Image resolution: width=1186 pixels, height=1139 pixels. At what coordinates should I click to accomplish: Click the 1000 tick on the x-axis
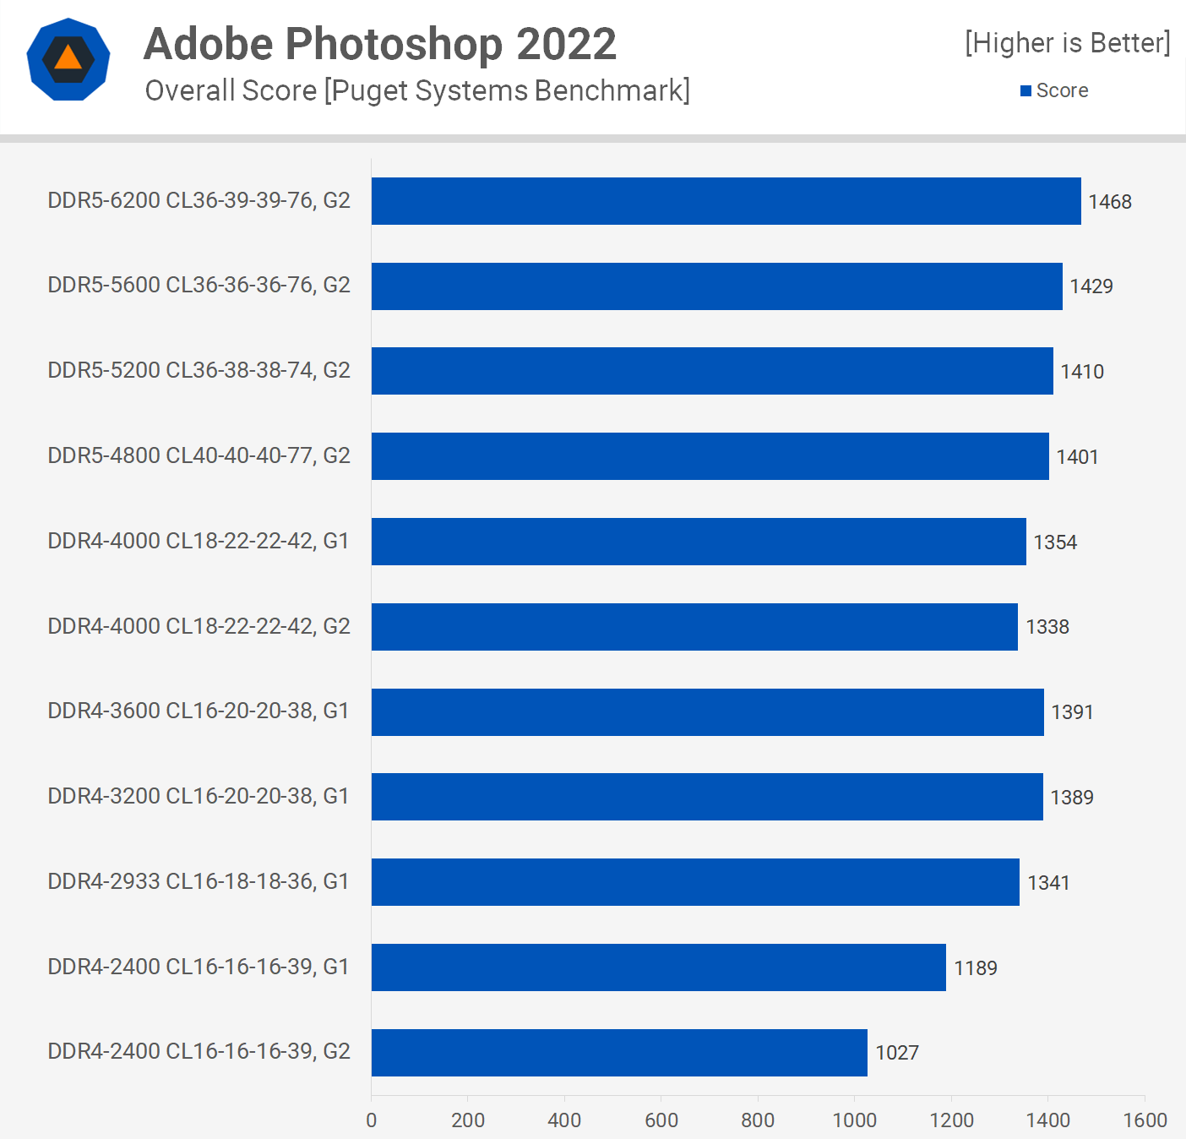click(854, 1120)
